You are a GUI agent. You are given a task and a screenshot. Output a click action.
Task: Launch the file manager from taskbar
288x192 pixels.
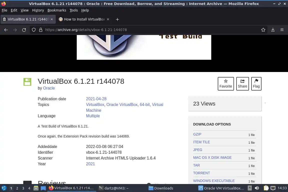(36, 188)
